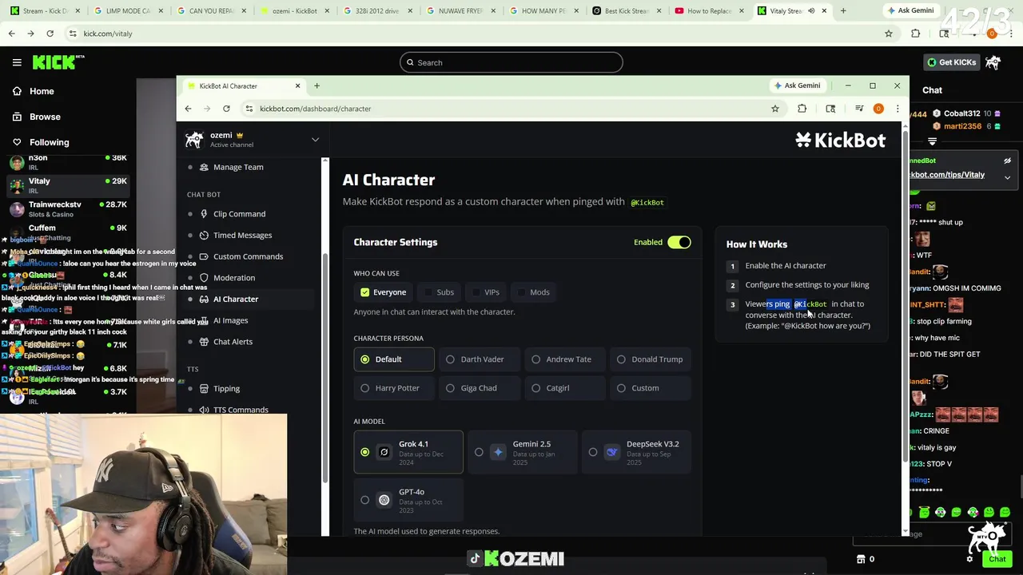Open AI Images page

230,320
